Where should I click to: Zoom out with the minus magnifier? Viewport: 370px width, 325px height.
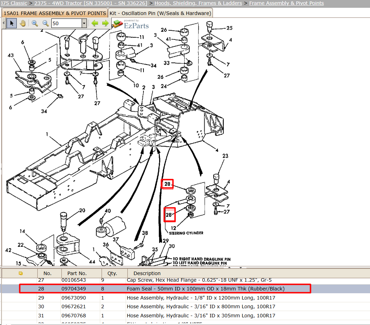tap(45, 23)
